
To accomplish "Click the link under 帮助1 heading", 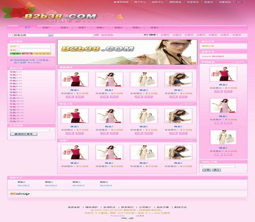I will point(24,185).
